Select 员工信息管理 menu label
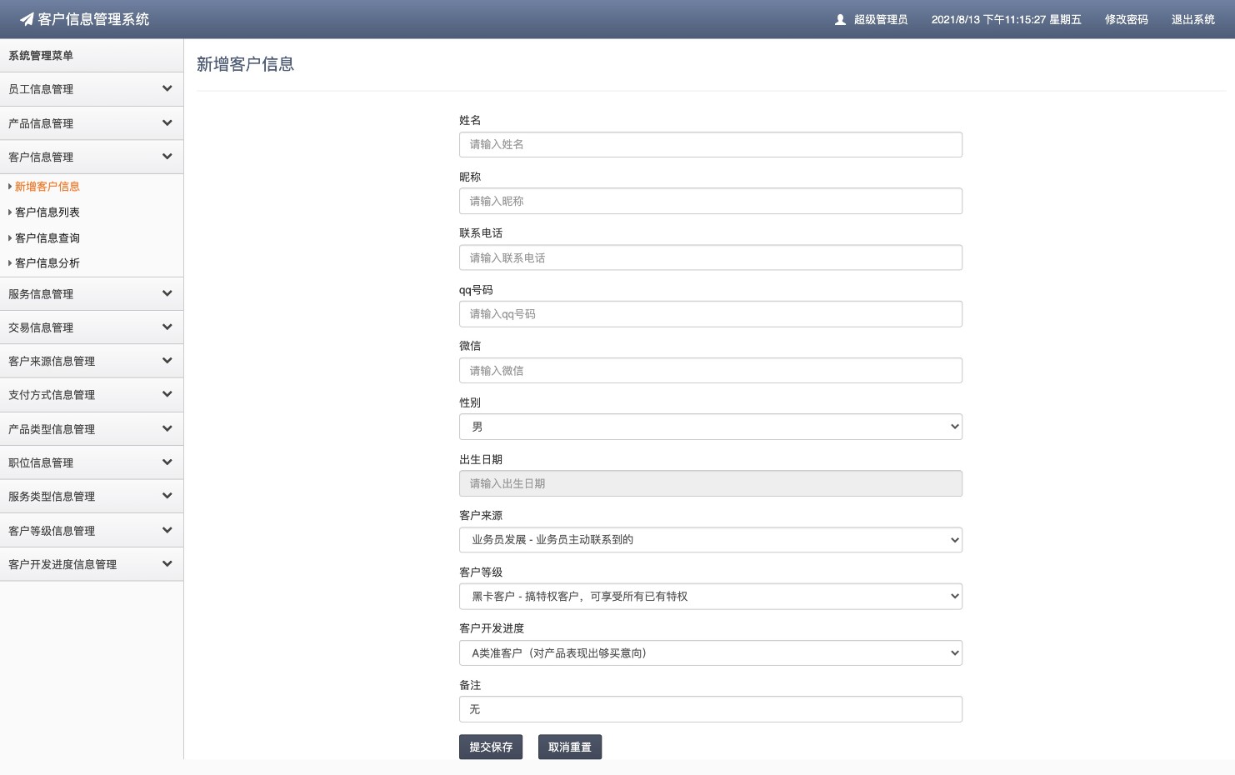This screenshot has width=1235, height=775. pos(41,89)
